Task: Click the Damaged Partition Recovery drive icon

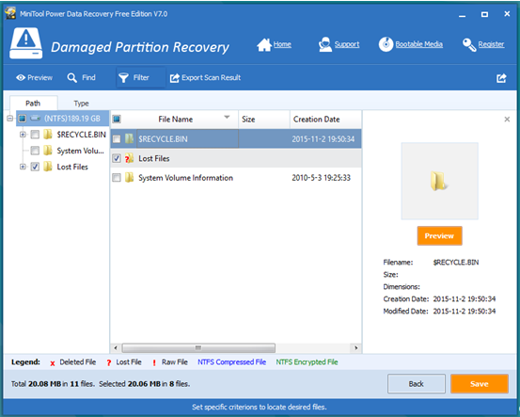Action: (x=26, y=43)
